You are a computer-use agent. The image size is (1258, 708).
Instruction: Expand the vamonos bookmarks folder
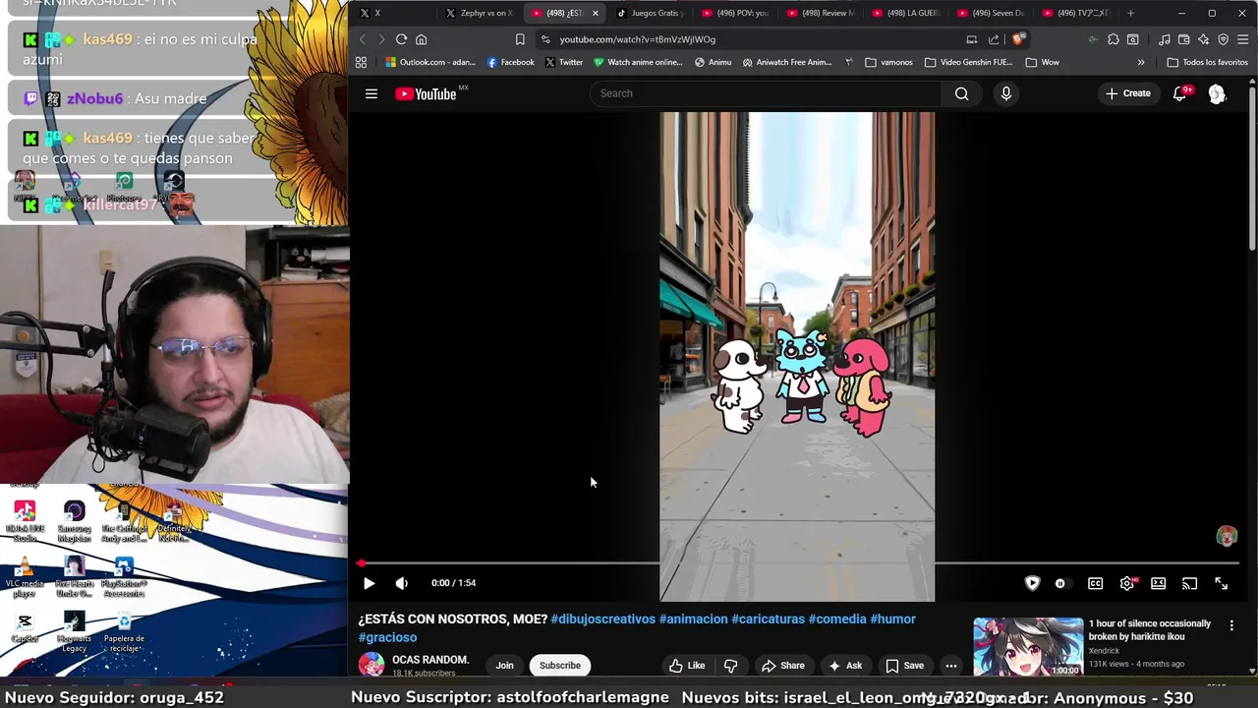(889, 62)
